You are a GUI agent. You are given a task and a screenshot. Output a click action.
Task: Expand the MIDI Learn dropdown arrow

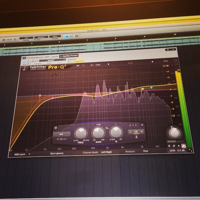pyautogui.click(x=29, y=154)
